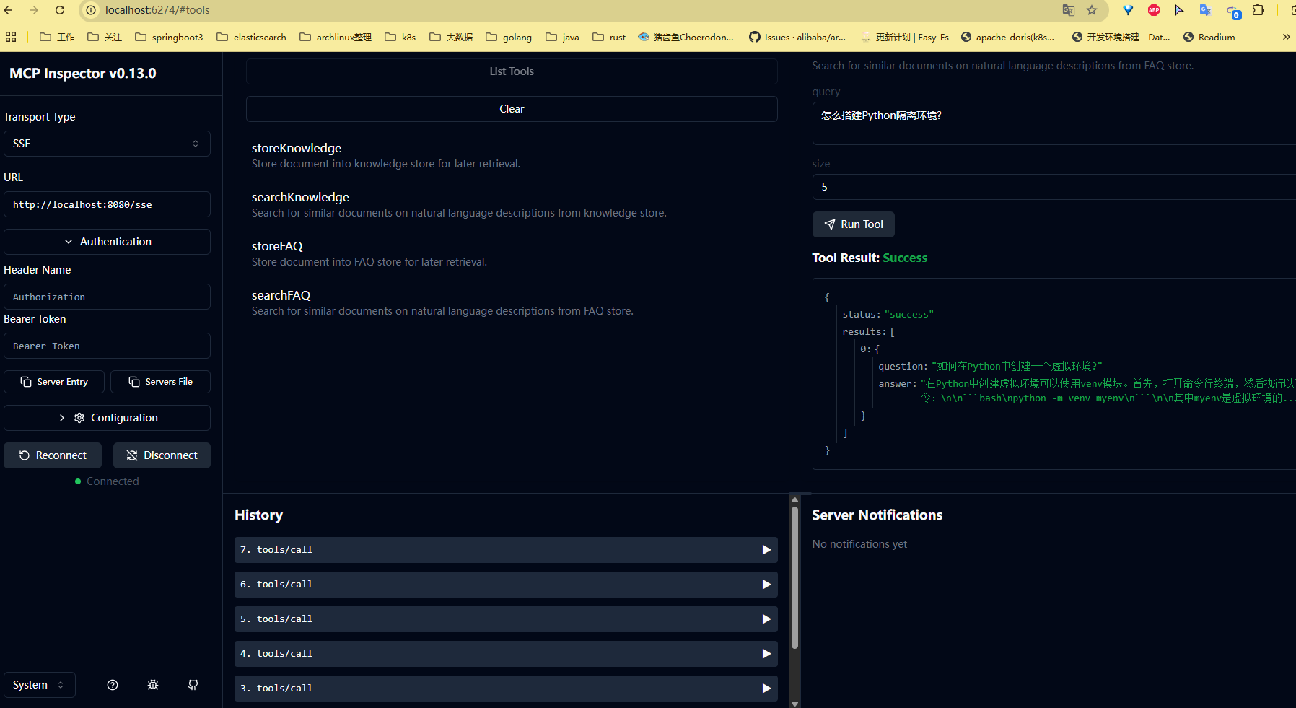This screenshot has width=1296, height=708.
Task: Run the tool with Run Tool button
Action: point(854,224)
